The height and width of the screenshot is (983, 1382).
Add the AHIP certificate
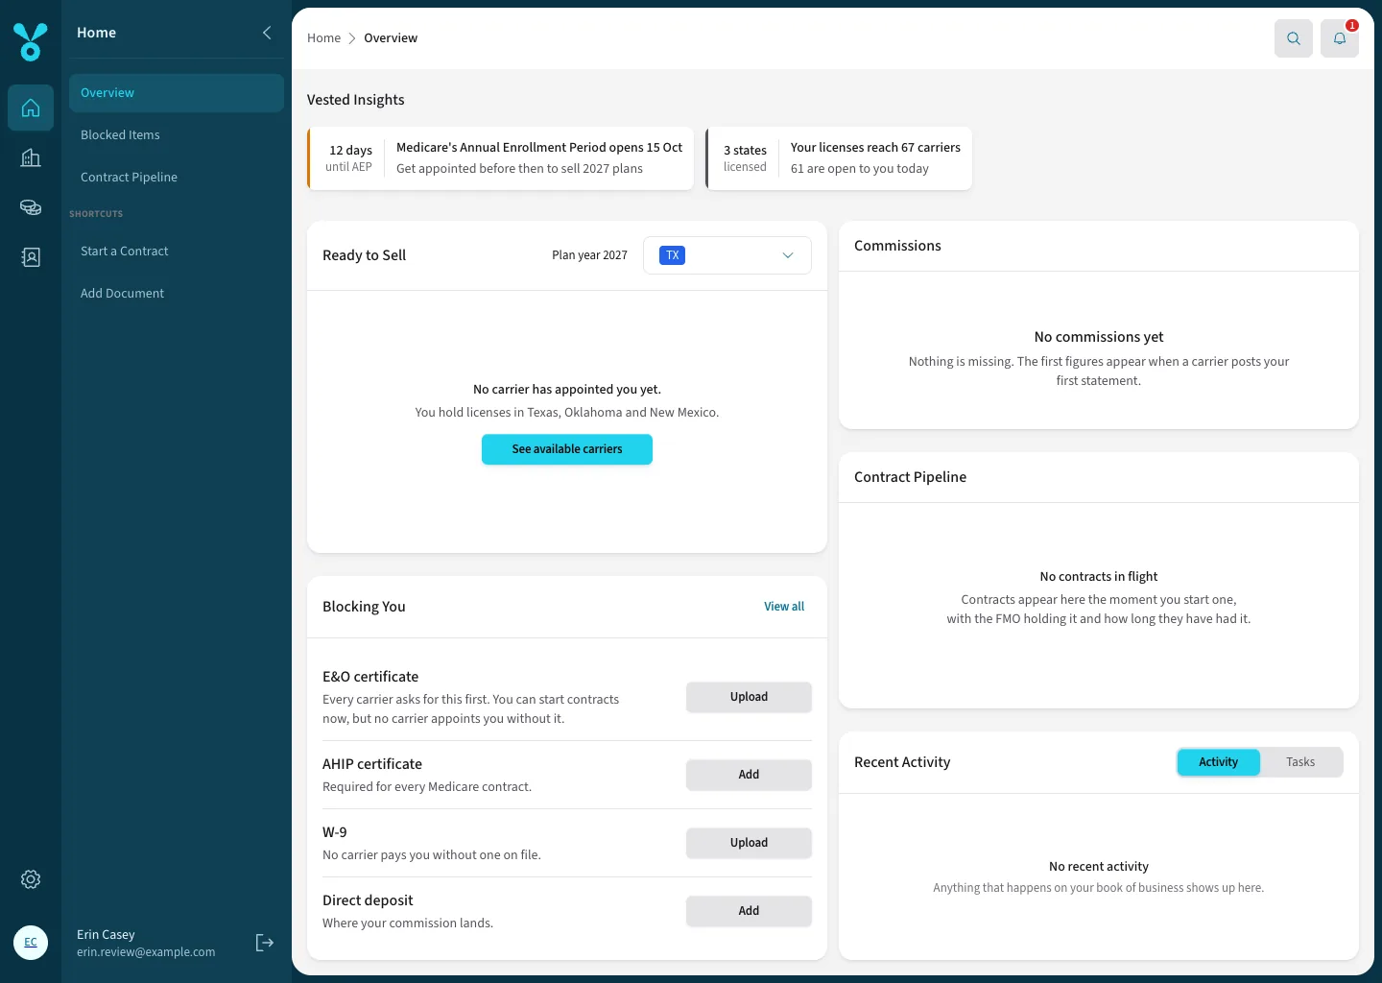coord(749,775)
